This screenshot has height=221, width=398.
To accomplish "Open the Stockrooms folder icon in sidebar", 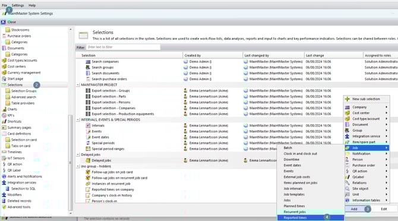I will coord(8,30).
